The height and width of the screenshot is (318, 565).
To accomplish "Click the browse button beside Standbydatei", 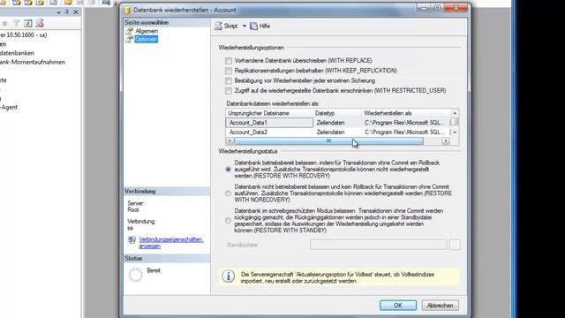I will pyautogui.click(x=455, y=245).
